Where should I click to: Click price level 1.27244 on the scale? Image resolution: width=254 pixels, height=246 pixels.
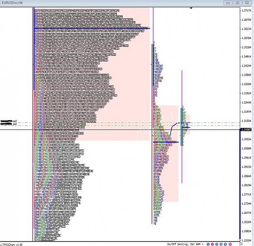pyautogui.click(x=246, y=204)
